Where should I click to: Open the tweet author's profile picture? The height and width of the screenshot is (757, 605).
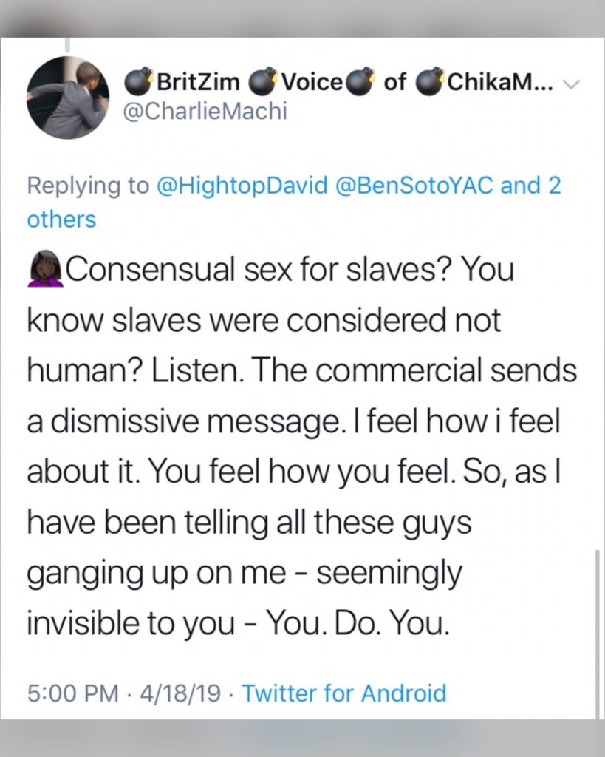[67, 98]
